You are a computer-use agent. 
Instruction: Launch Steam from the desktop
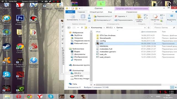click(x=7, y=47)
